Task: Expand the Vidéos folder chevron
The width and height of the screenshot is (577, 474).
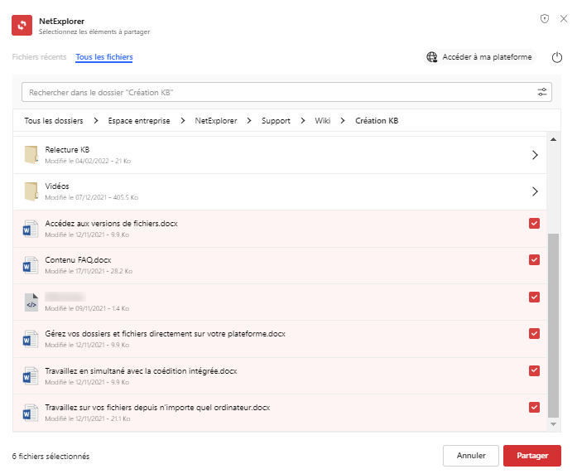Action: click(x=535, y=191)
